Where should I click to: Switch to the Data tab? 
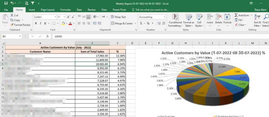[x=79, y=10]
